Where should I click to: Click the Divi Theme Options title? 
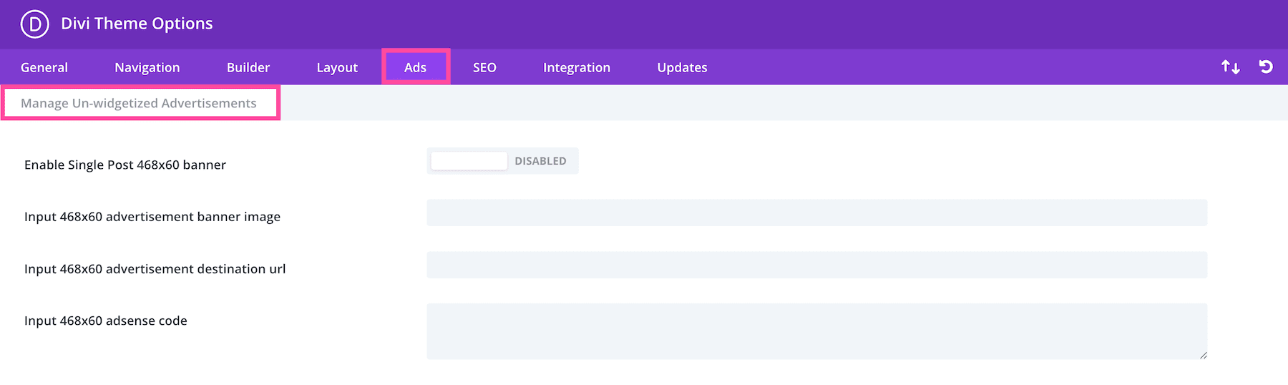(x=137, y=24)
